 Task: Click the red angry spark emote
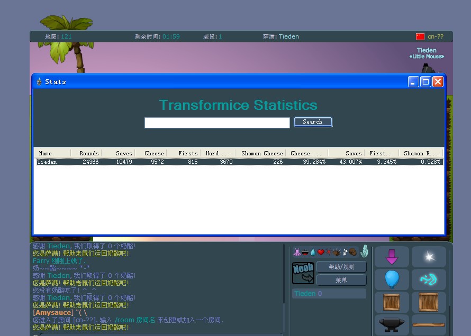(329, 252)
